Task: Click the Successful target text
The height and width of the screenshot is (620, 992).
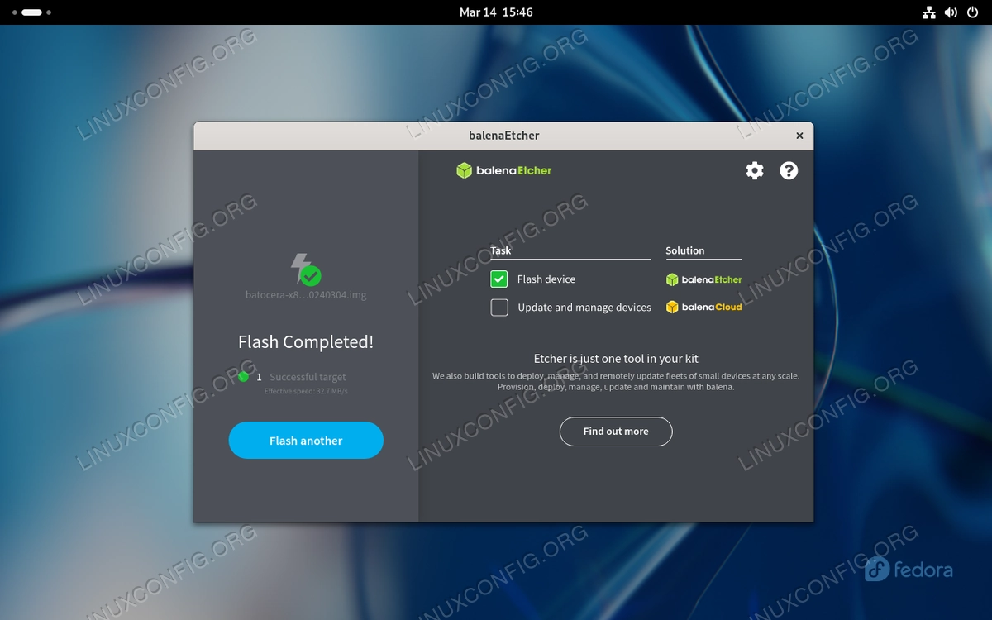Action: (x=308, y=377)
